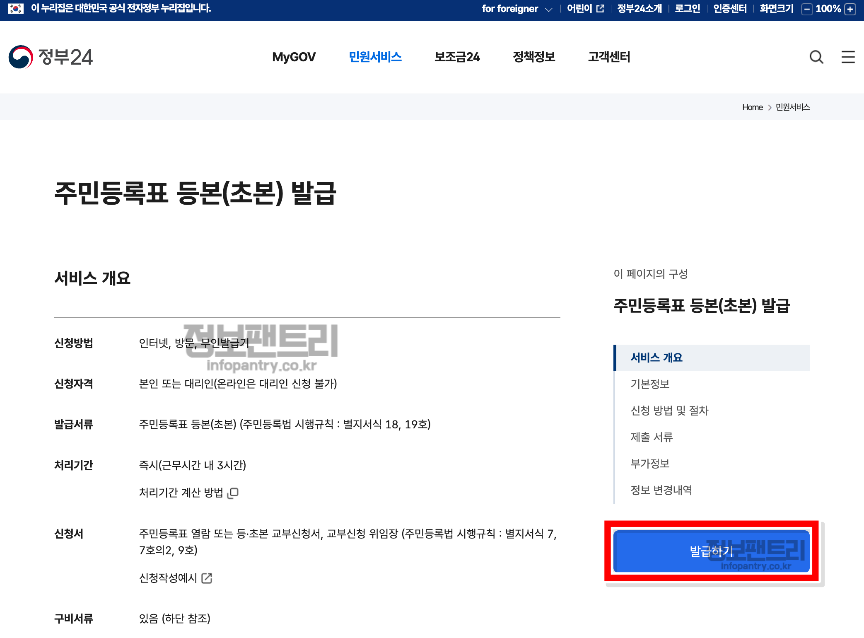864x638 pixels.
Task: Click the 로그인 link
Action: 687,9
